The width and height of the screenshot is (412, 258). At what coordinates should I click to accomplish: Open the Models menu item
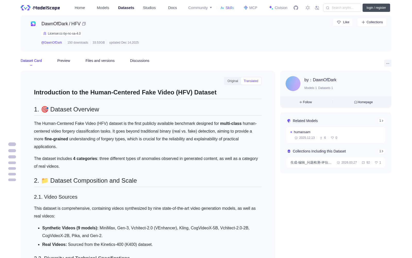point(103,8)
